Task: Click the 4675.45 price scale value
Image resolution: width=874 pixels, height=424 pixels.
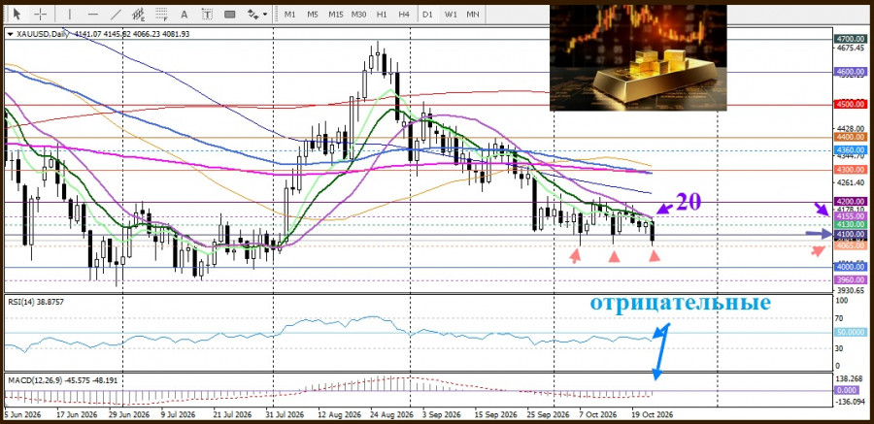Action: [x=851, y=49]
